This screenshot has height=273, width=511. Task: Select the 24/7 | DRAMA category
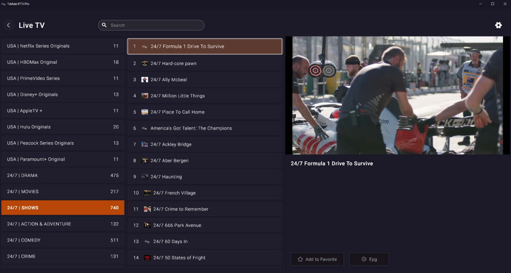point(63,175)
